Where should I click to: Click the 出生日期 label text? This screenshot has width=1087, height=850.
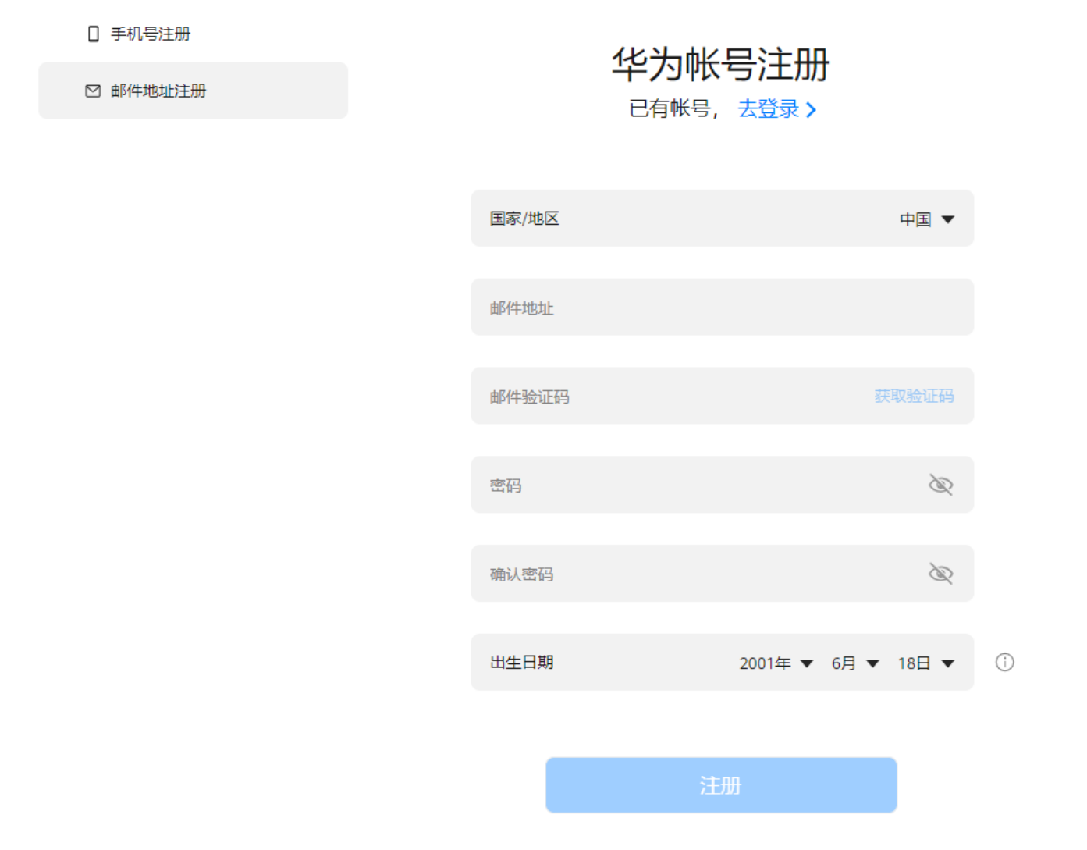tap(521, 663)
